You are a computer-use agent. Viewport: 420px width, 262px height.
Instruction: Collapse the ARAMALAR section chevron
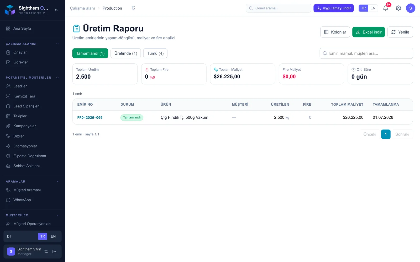[57, 181]
